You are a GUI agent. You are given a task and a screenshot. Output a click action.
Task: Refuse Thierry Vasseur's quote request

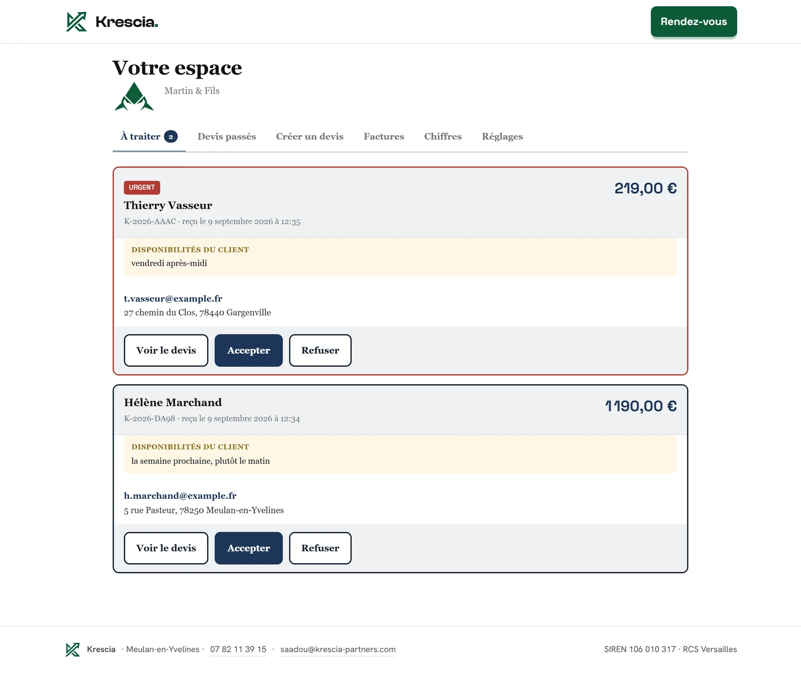(320, 351)
